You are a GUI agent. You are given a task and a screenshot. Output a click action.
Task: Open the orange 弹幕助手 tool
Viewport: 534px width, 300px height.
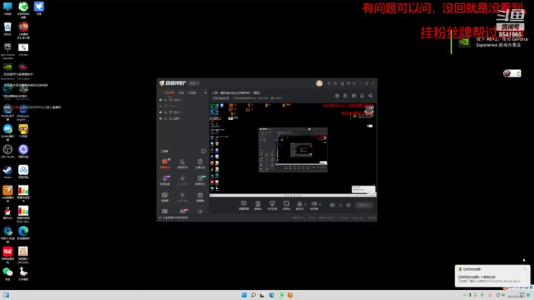[165, 163]
